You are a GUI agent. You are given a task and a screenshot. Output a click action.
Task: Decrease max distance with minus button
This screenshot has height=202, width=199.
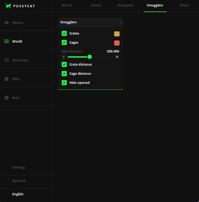[64, 57]
